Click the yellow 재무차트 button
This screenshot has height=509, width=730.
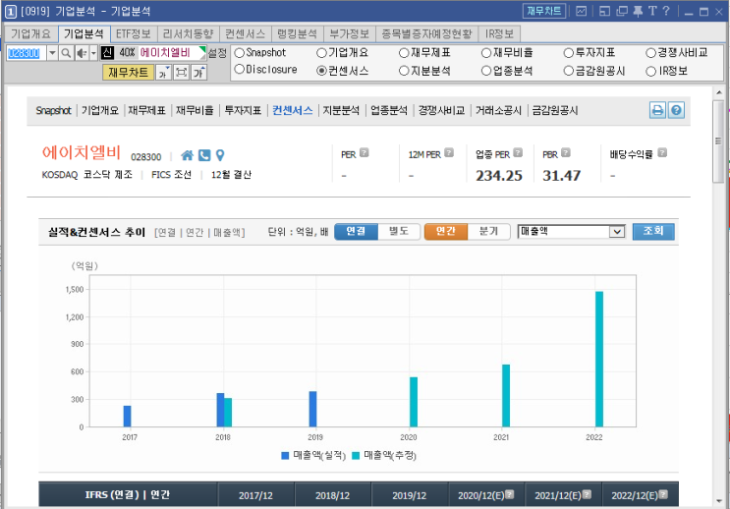[x=128, y=73]
